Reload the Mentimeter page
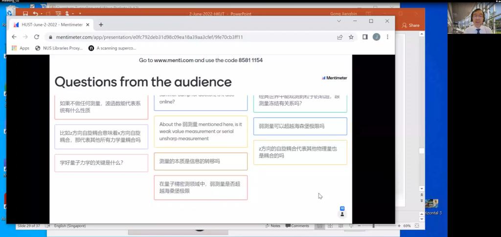501x237 pixels. tap(37, 37)
